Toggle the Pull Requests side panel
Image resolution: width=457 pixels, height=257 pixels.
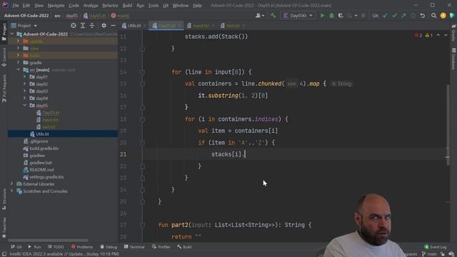pos(4,89)
